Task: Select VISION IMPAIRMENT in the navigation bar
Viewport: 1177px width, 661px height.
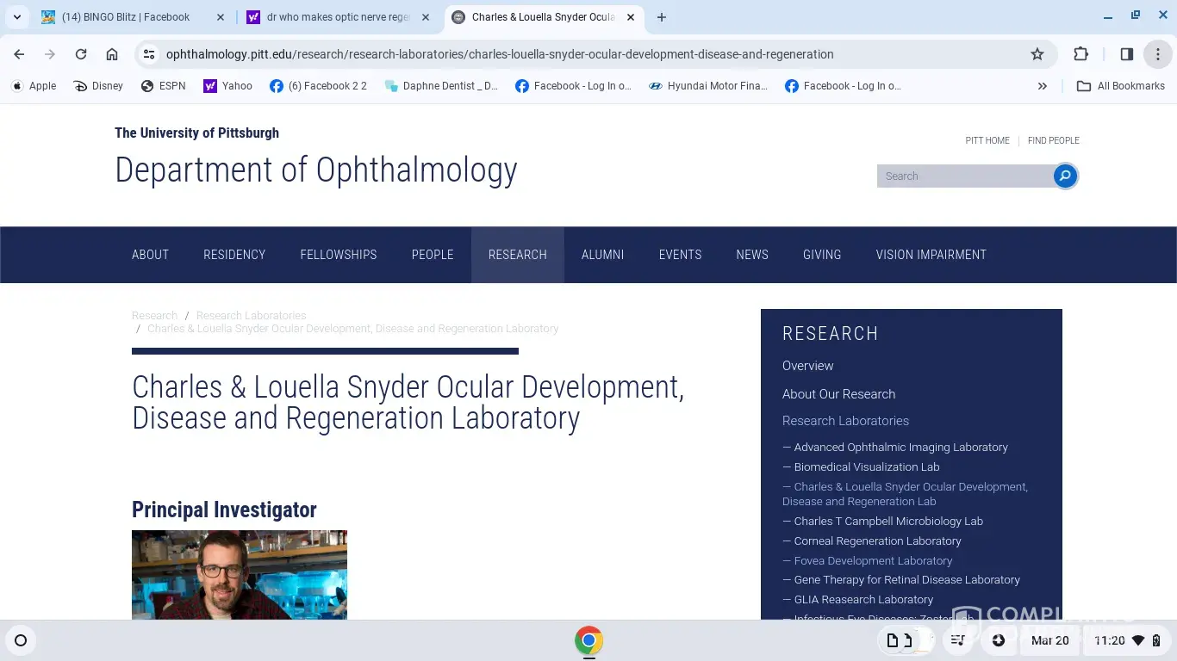Action: point(931,255)
